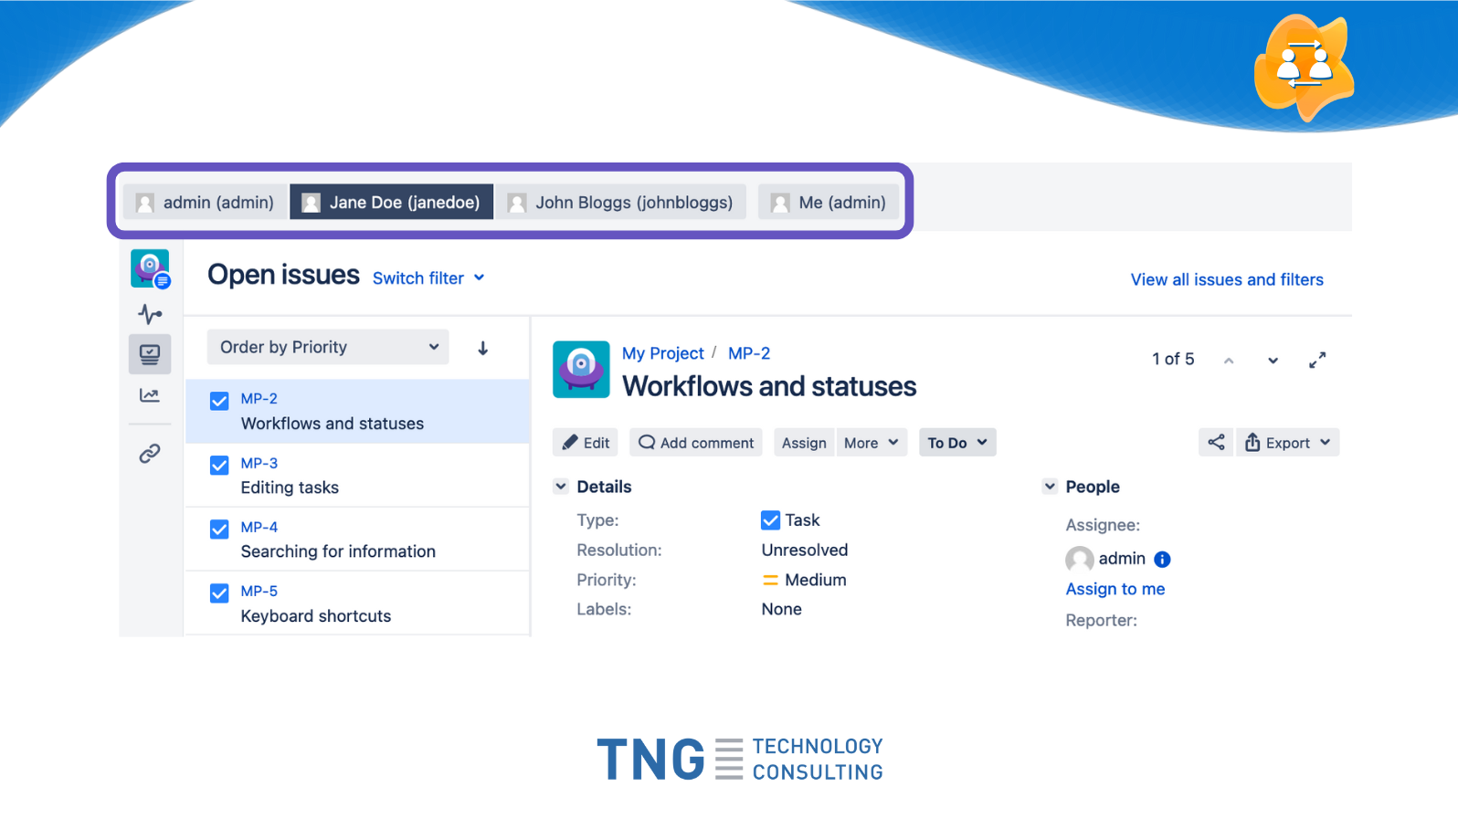
Task: Open the Export dropdown menu
Action: coord(1288,443)
